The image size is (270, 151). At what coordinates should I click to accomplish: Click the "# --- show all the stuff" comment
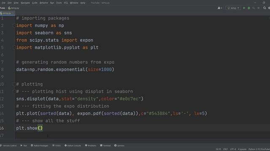pos(48,121)
